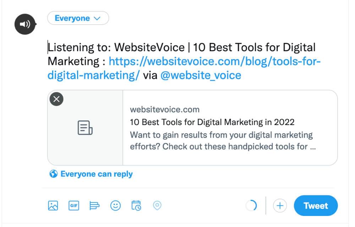Schedule the tweet with the calendar icon
Image resolution: width=355 pixels, height=227 pixels.
click(136, 205)
